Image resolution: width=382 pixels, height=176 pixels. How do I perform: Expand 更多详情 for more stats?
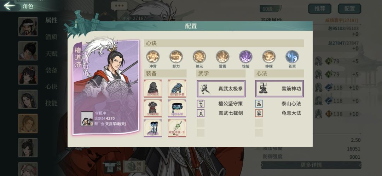click(311, 165)
